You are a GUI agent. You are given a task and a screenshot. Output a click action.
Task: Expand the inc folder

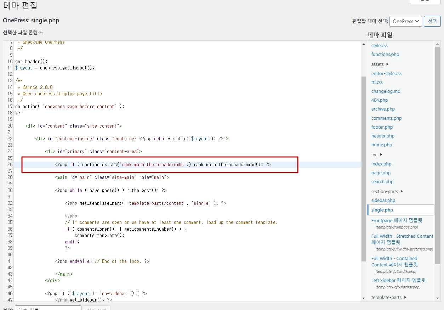coord(377,154)
